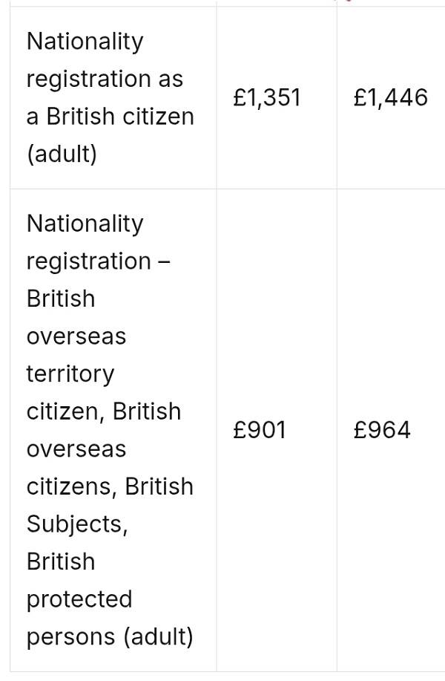Click the £901 fee value
Viewport: 445px width, 681px height.
[259, 431]
